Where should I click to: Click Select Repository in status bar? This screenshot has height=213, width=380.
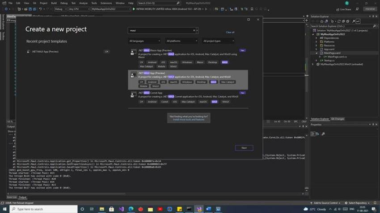358,203
